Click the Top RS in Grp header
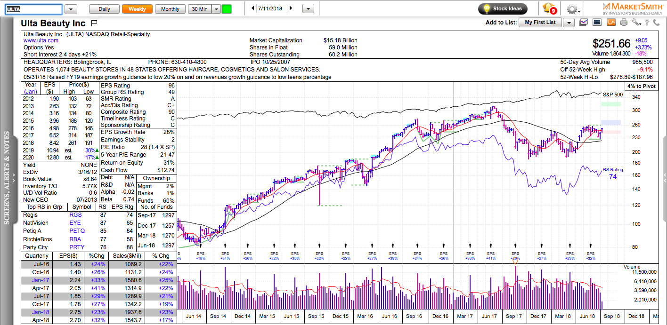 [x=45, y=207]
